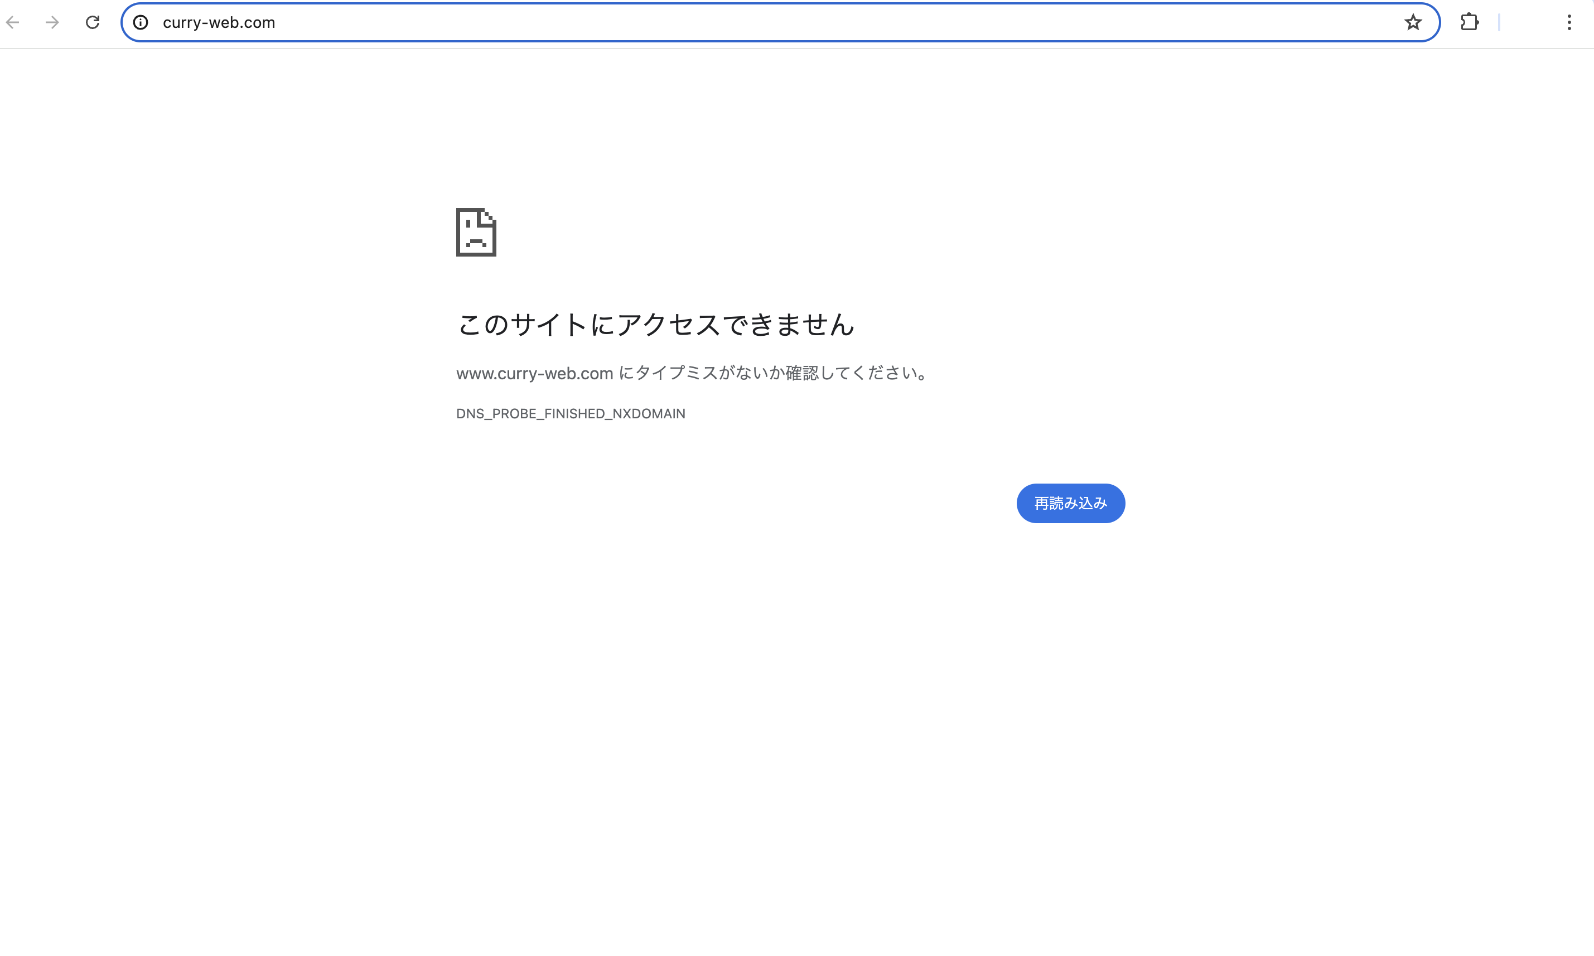This screenshot has height=956, width=1594.
Task: Go back with the browser back arrow
Action: tap(13, 22)
